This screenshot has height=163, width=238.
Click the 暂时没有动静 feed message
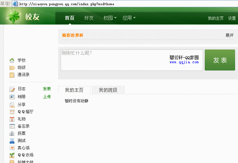(x=76, y=101)
